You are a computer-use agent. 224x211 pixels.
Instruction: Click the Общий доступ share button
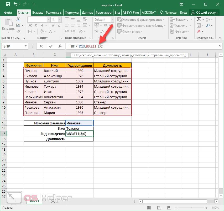[204, 13]
